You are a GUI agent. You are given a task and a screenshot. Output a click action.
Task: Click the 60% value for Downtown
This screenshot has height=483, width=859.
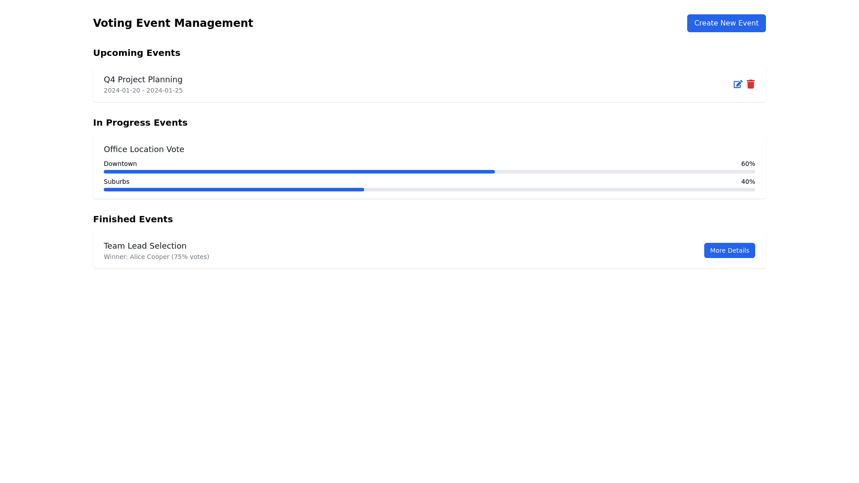tap(748, 164)
